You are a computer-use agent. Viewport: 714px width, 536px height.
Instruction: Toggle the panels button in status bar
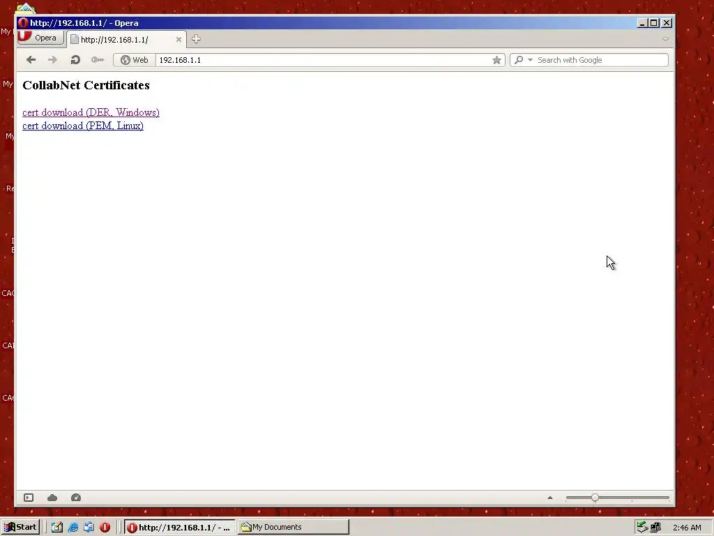coord(29,498)
